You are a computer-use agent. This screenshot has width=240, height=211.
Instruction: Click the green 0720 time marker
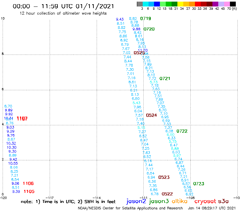click(149, 29)
